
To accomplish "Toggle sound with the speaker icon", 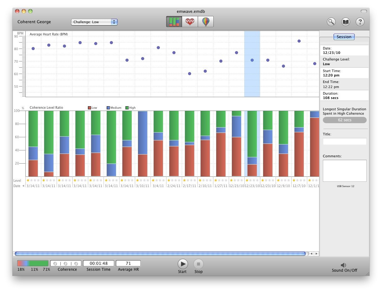I will 344,265.
